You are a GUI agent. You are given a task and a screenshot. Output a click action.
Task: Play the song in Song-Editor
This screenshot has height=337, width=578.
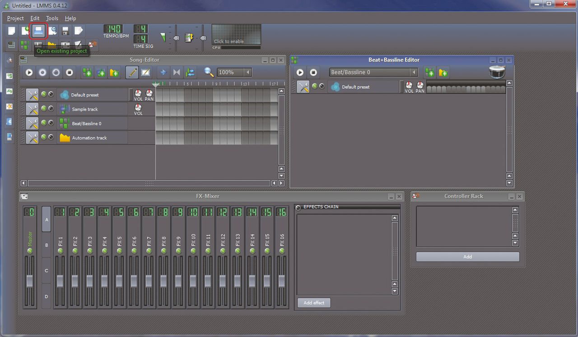29,72
